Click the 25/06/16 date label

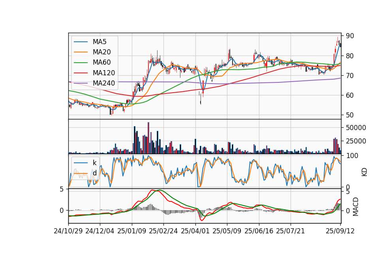click(259, 231)
